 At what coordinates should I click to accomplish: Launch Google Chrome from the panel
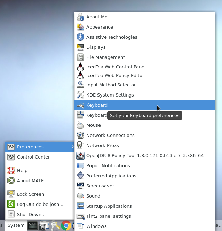[66, 225]
